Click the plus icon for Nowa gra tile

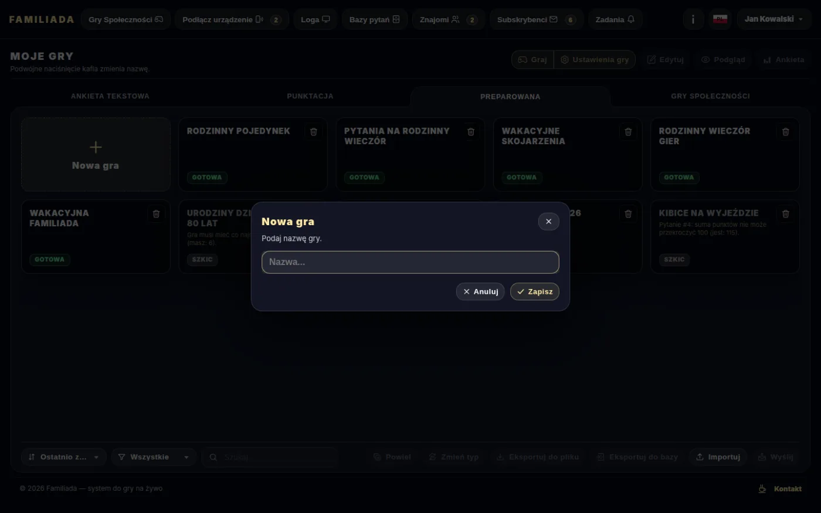pos(96,147)
